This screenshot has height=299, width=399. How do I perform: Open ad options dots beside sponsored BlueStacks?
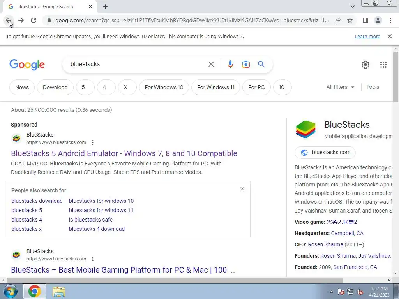[93, 142]
